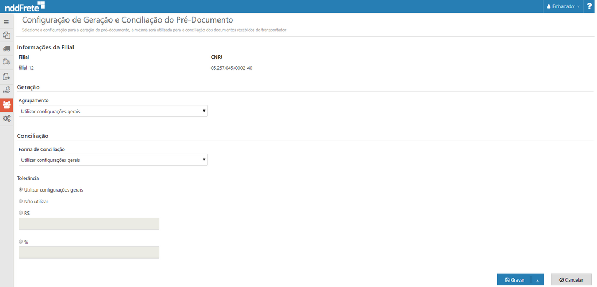Click the % tolerance value field

pyautogui.click(x=89, y=252)
